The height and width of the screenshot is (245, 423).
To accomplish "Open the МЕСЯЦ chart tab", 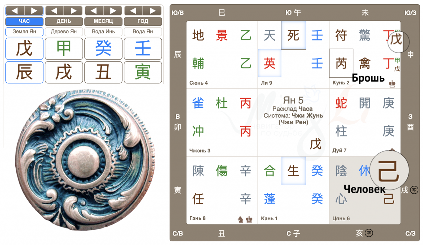I will click(103, 21).
